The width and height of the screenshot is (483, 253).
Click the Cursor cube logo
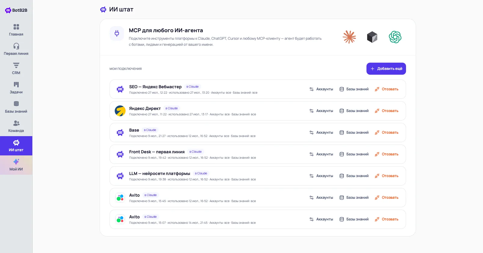372,37
